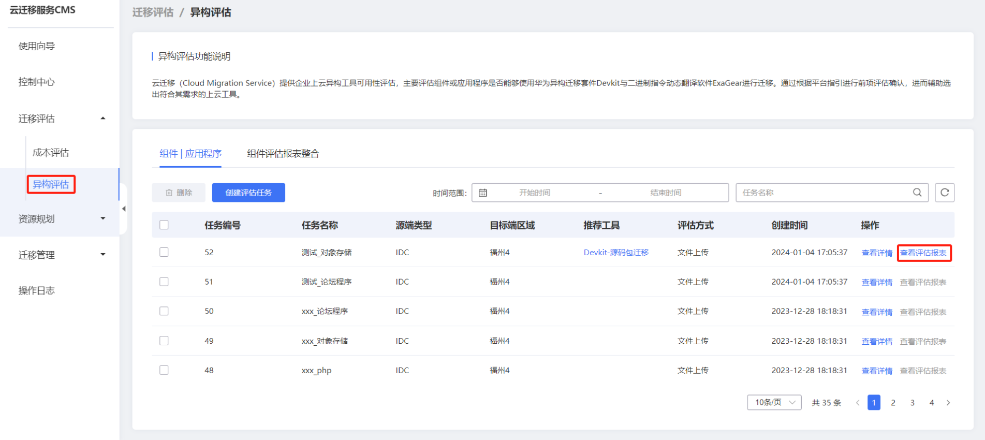This screenshot has width=985, height=440.
Task: Click the 删除 button
Action: 179,193
